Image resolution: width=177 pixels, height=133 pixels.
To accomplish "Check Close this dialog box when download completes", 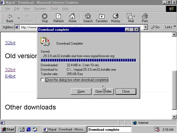I will tap(42, 80).
